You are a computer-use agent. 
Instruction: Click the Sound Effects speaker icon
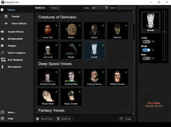[x=2, y=32]
